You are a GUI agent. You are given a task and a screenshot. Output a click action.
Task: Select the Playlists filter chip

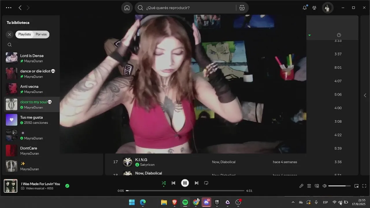[25, 34]
